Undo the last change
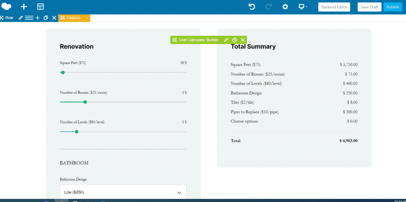Viewport: 406px width, 202px height. [x=252, y=7]
